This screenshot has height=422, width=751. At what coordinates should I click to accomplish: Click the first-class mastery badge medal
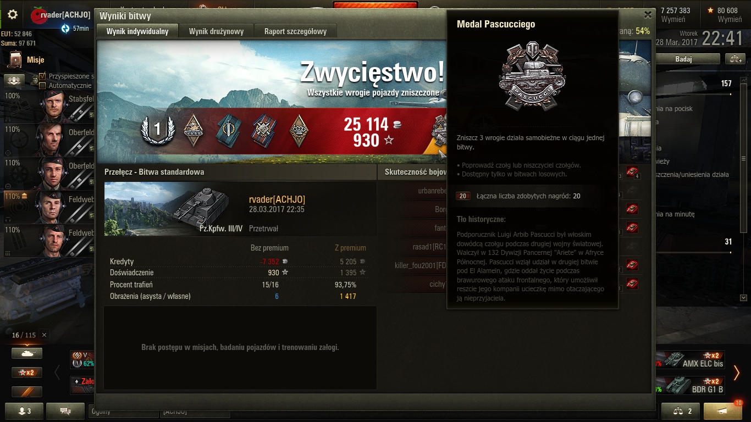click(157, 130)
